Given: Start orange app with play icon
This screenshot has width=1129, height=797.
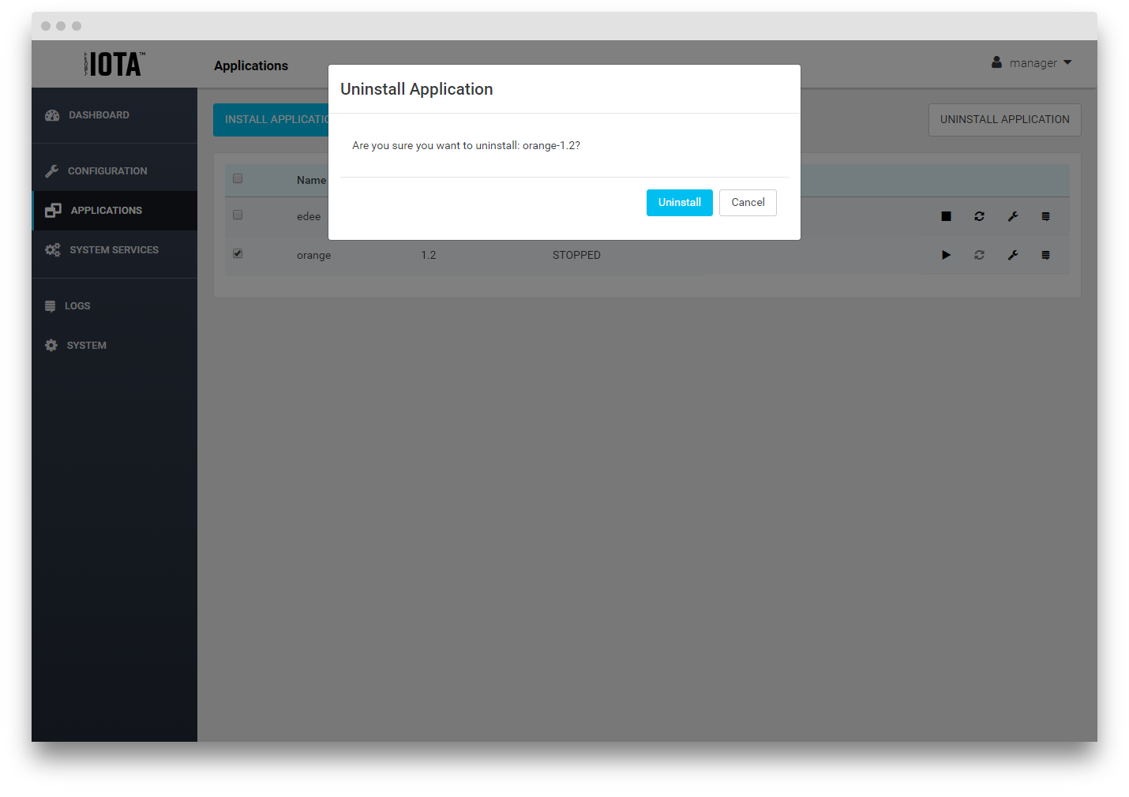Looking at the screenshot, I should (946, 255).
